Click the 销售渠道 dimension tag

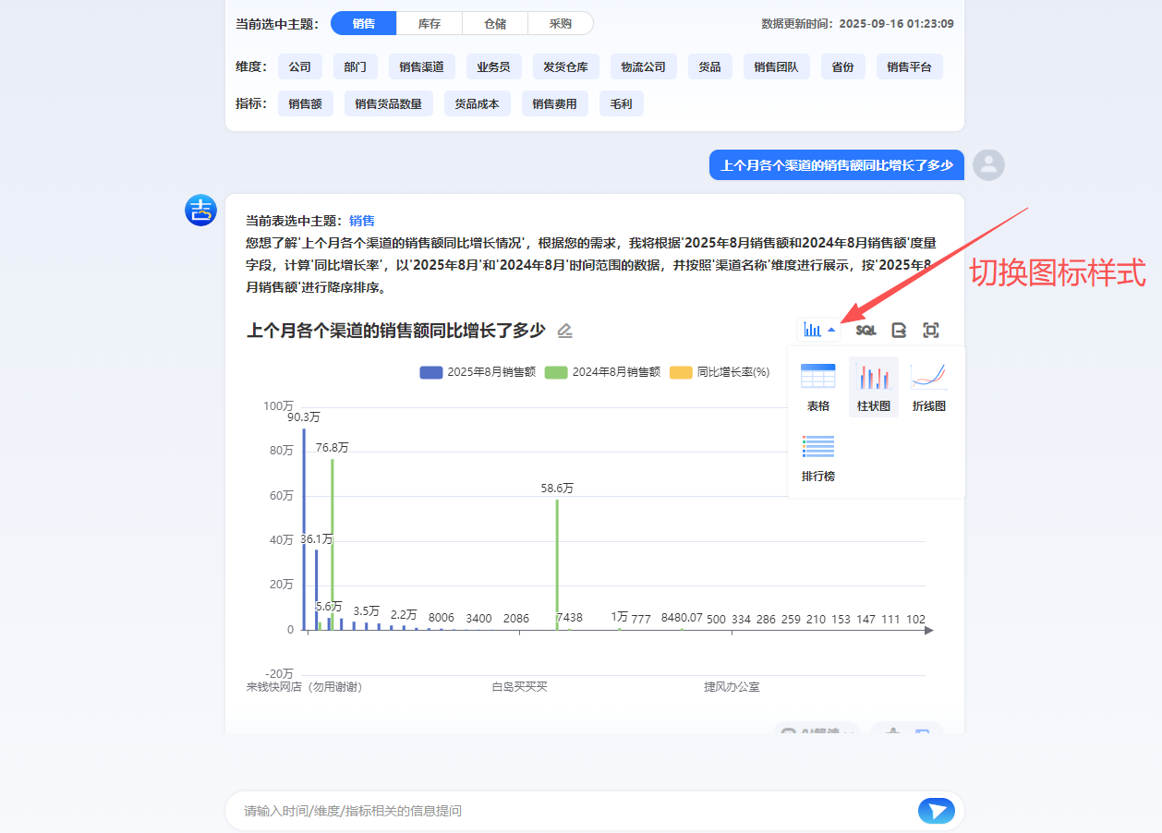tap(421, 66)
